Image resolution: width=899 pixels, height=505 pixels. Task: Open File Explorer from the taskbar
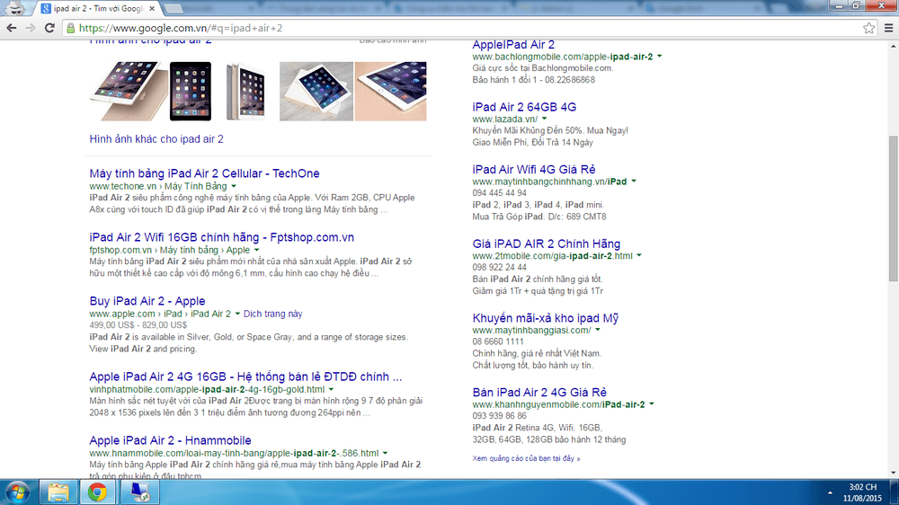[58, 492]
